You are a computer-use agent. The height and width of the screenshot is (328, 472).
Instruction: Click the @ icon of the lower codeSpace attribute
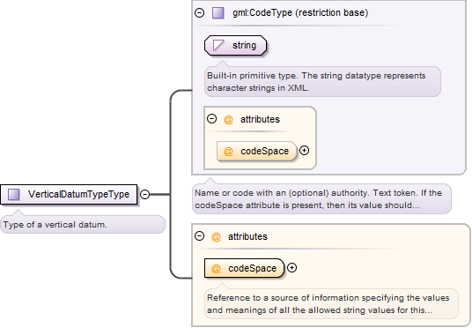click(216, 268)
